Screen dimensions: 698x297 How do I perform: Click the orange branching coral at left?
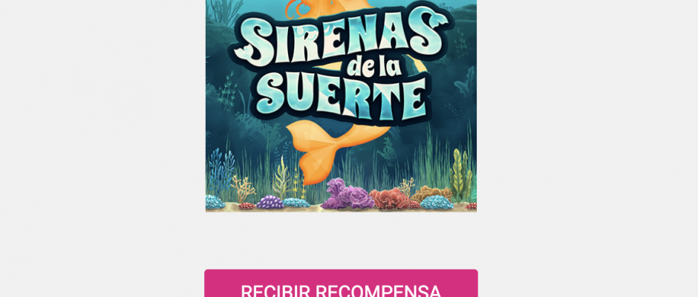coord(243,188)
